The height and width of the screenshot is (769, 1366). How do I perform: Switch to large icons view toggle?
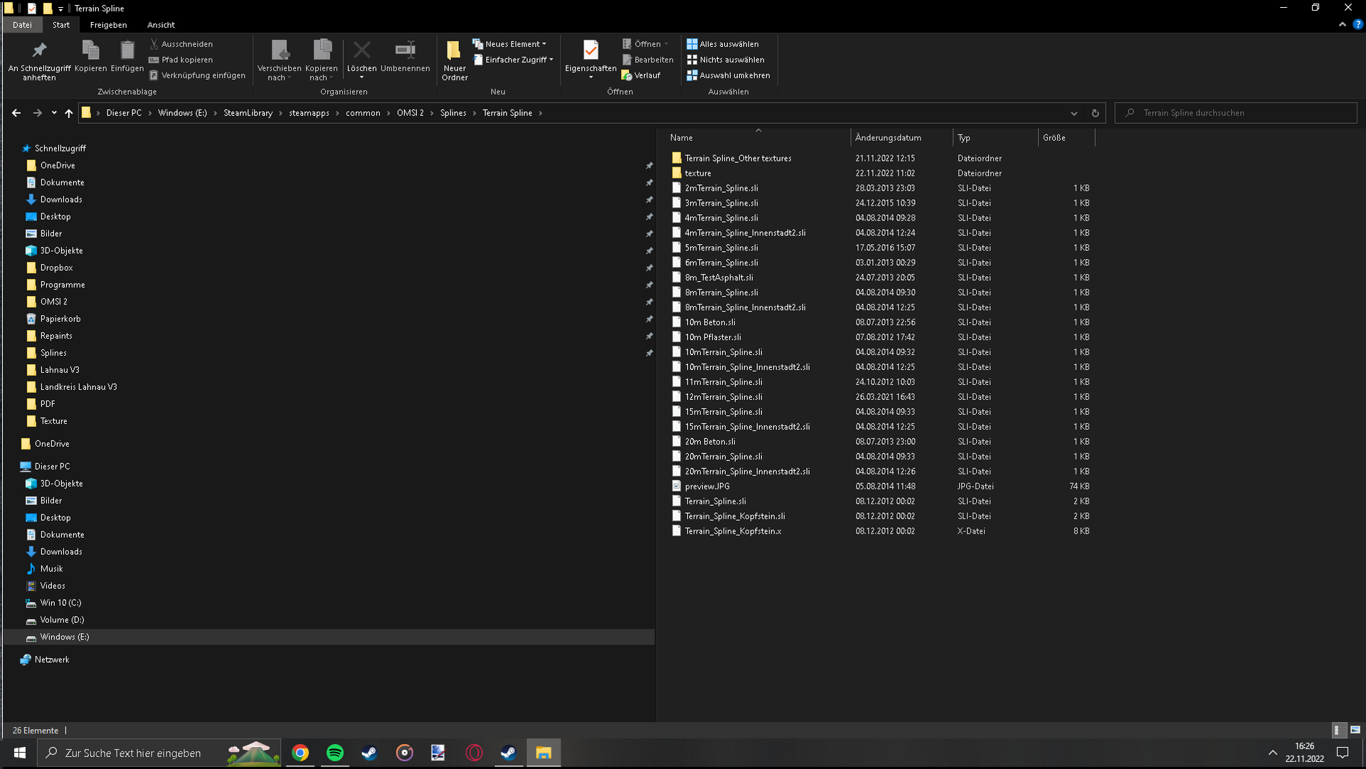(x=1355, y=730)
